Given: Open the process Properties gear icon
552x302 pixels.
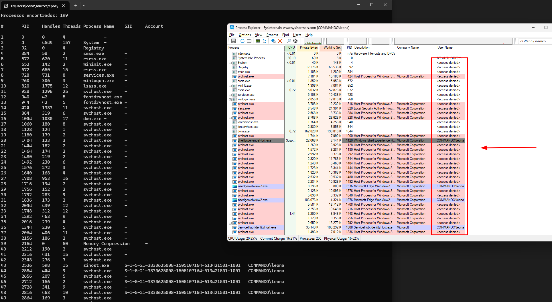Looking at the screenshot, I should tap(273, 41).
